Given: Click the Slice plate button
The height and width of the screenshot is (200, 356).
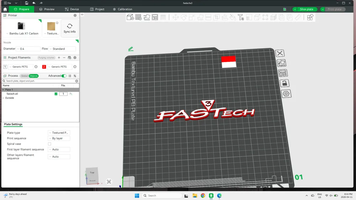Looking at the screenshot, I should [307, 9].
